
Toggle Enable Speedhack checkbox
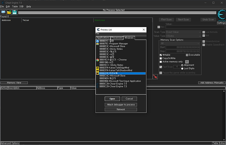pyautogui.click(x=204, y=45)
